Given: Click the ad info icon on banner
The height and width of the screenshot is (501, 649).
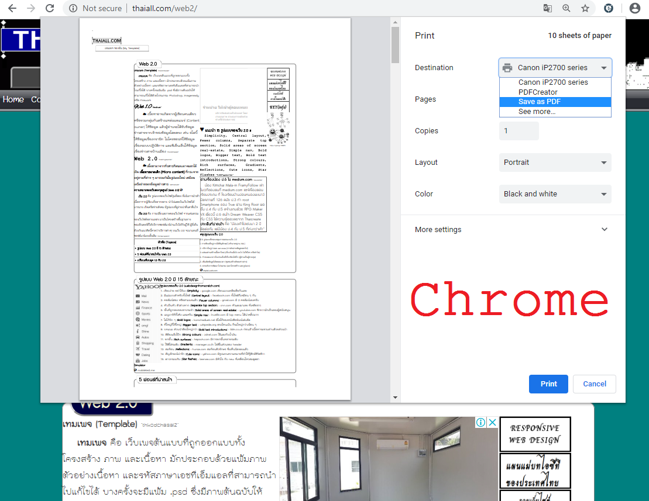Looking at the screenshot, I should (x=480, y=422).
